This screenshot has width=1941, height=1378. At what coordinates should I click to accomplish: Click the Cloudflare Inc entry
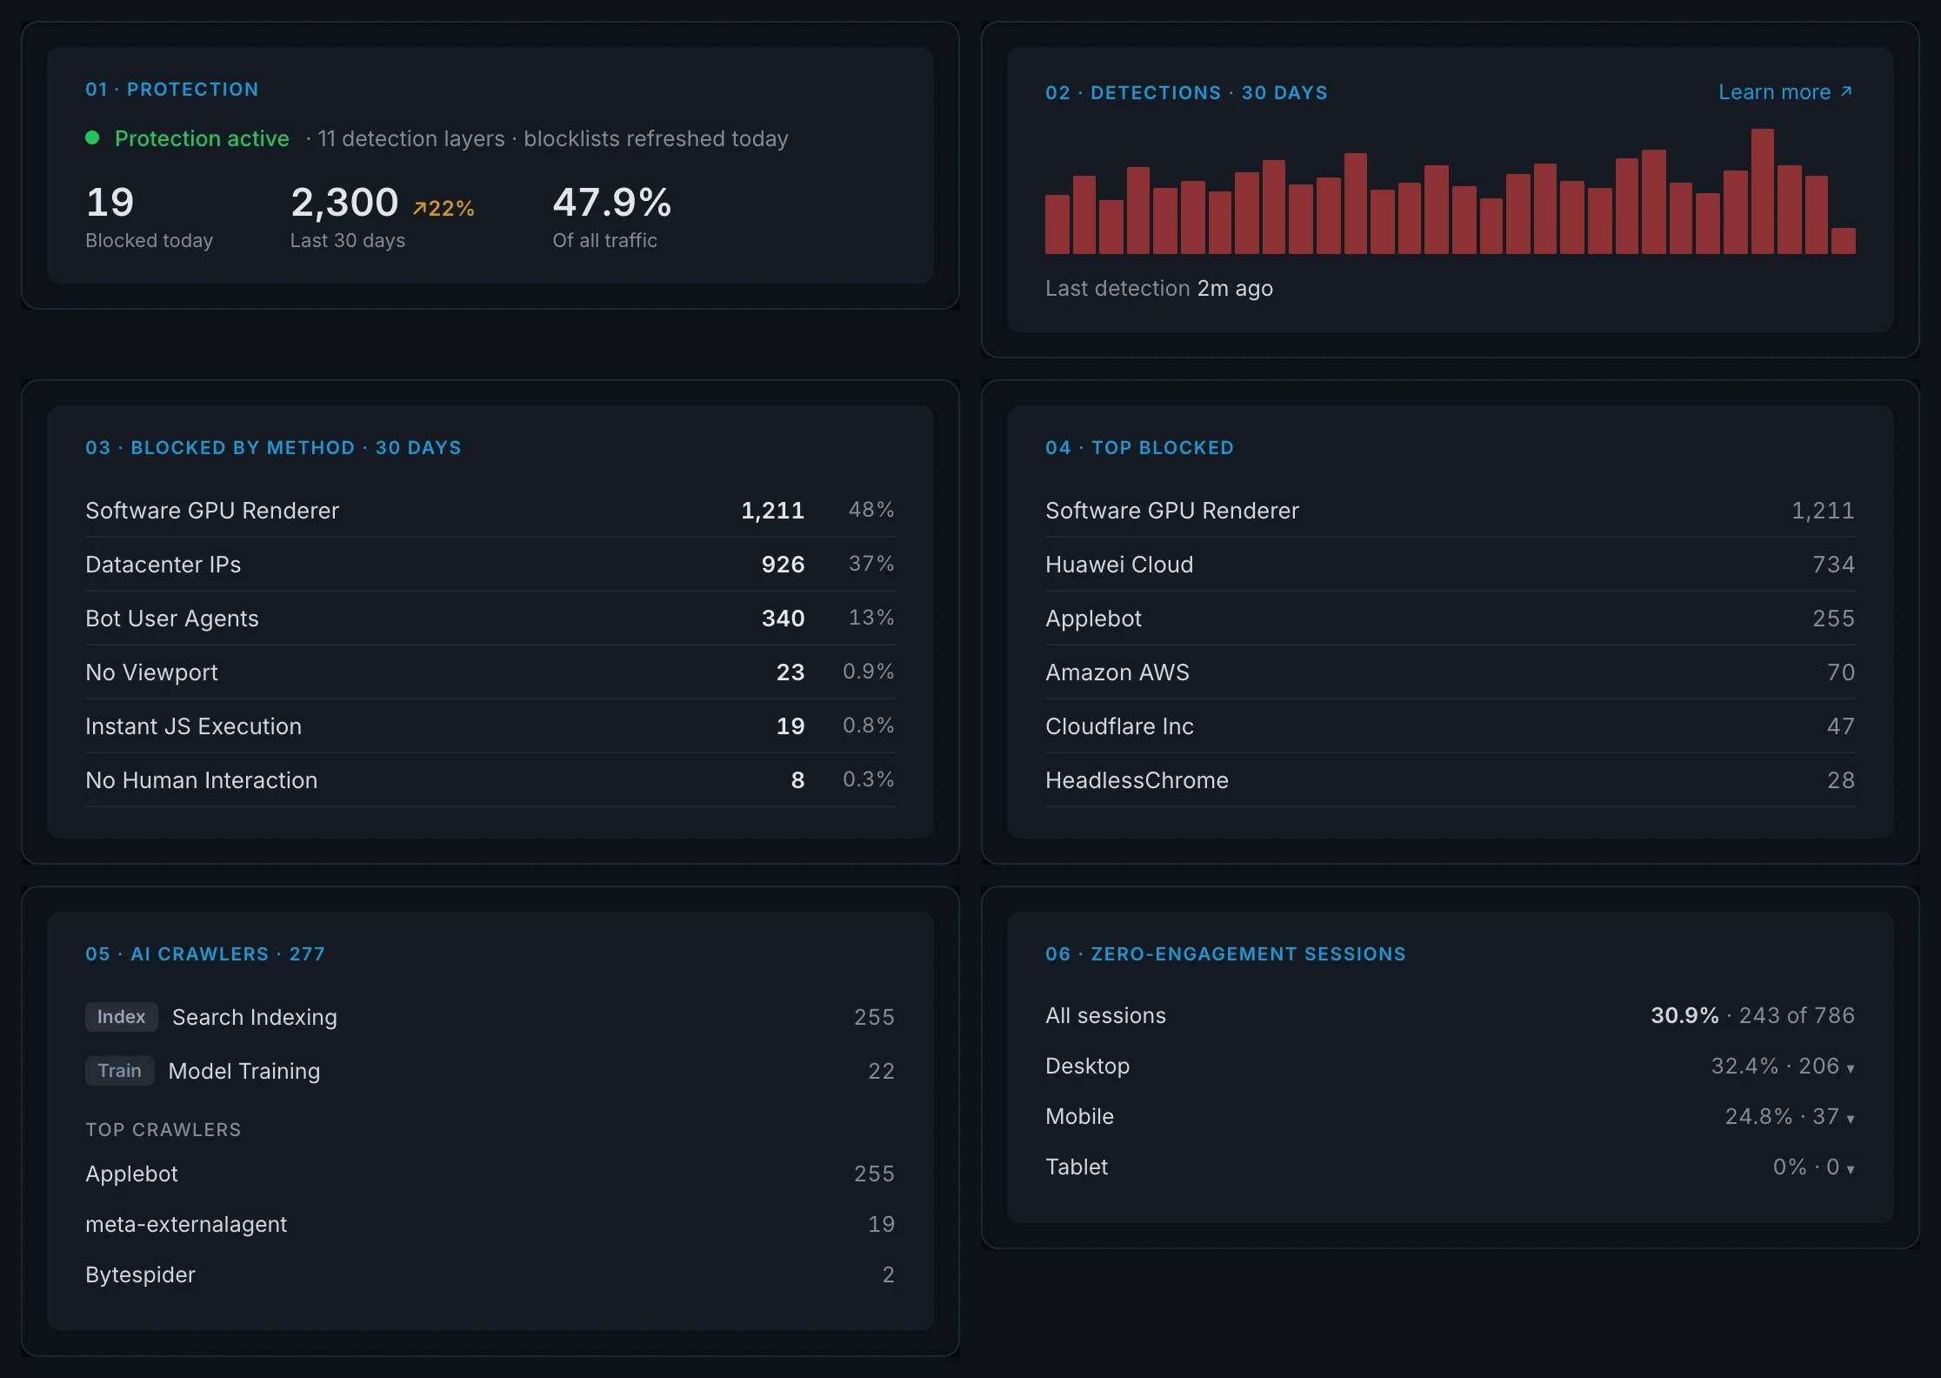[1451, 726]
